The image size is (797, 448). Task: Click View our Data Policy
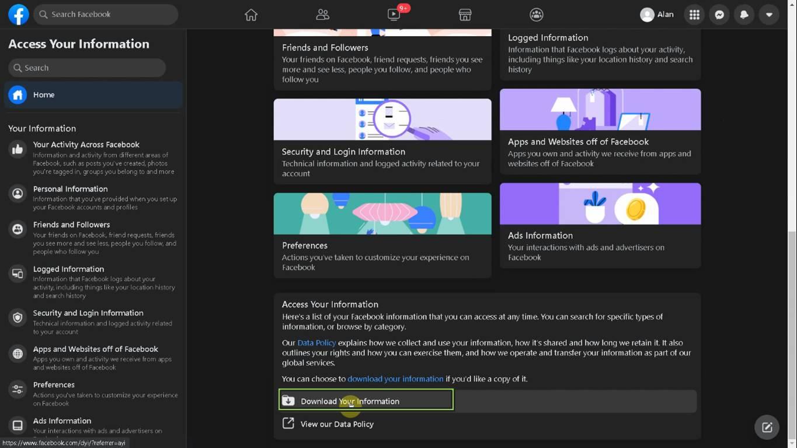[x=337, y=424]
